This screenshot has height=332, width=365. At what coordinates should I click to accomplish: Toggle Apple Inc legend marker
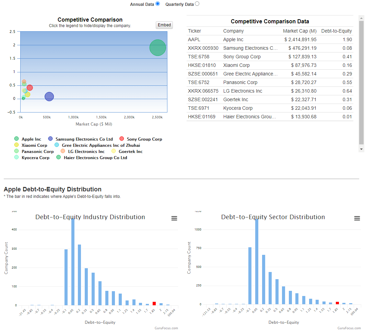16,139
